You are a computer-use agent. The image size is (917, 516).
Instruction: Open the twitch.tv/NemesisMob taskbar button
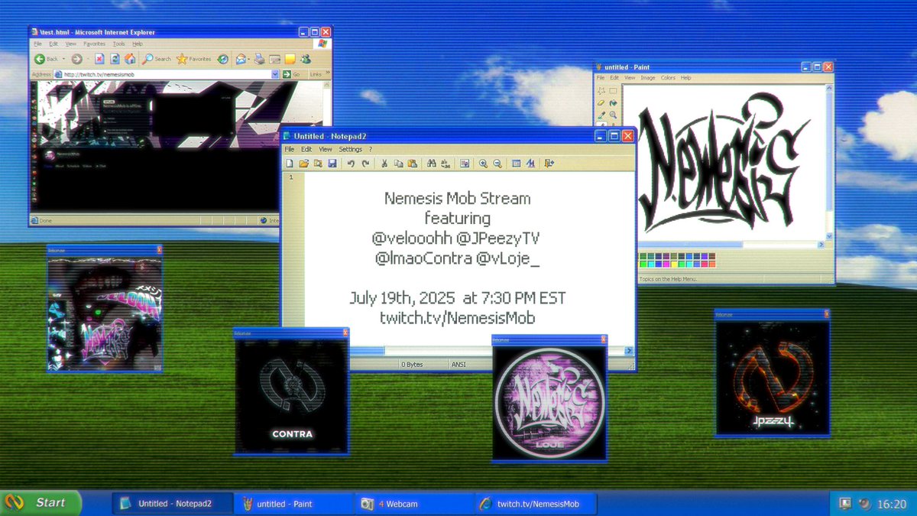[536, 504]
